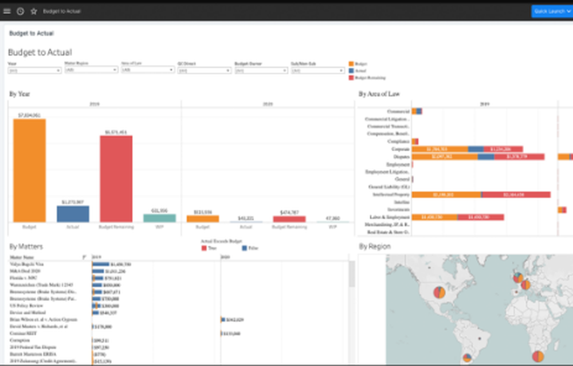Click the red remaining segment of Disputes bar

point(519,157)
